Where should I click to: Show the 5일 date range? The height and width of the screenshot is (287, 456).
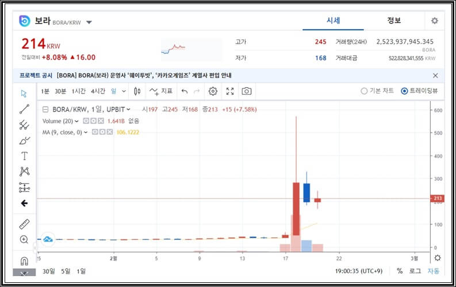tap(66, 272)
